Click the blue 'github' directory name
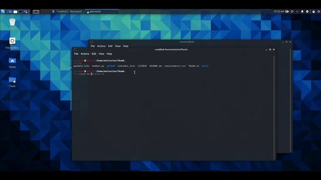The image size is (321, 180). point(111,66)
